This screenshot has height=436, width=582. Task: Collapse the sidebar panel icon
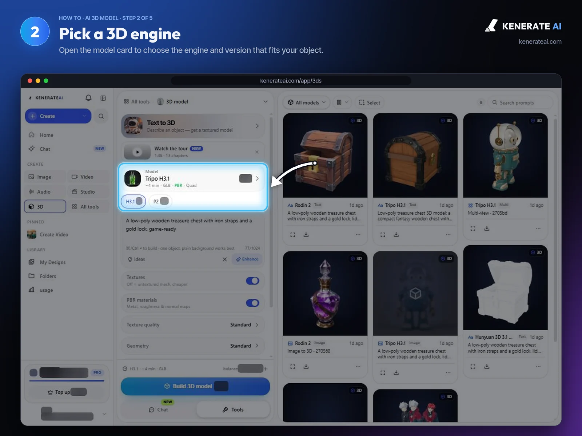click(103, 98)
